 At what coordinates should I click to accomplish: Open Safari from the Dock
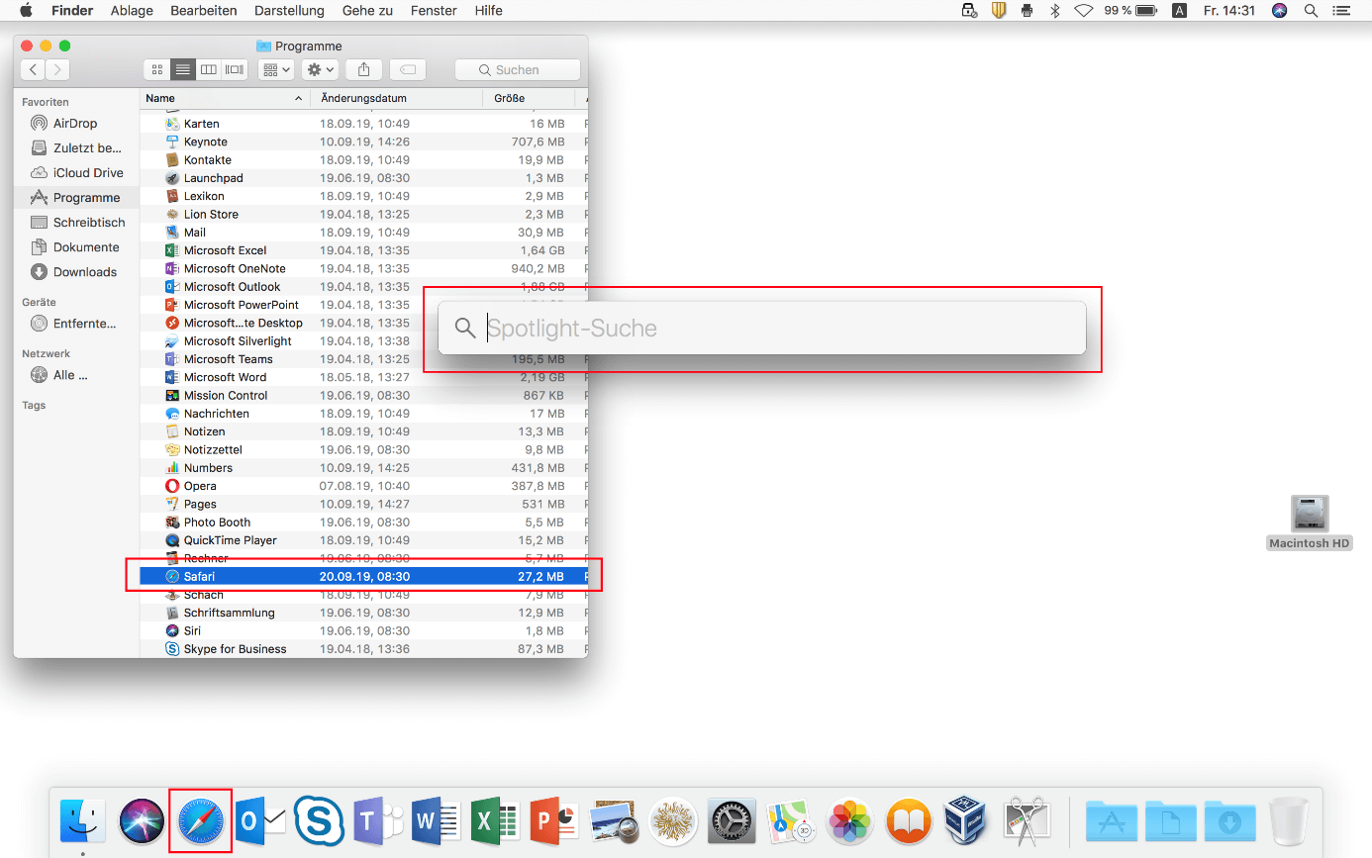pyautogui.click(x=201, y=820)
